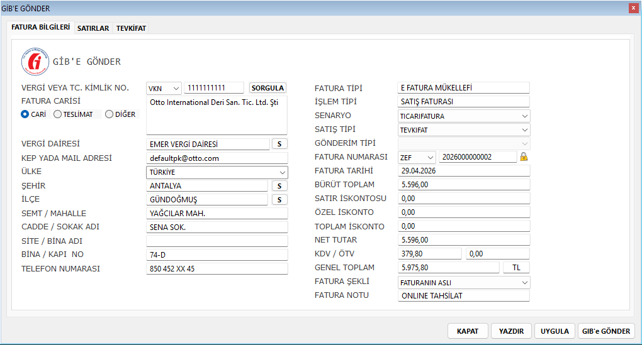Click the FATURA TİPİ field
The width and height of the screenshot is (642, 345).
463,87
